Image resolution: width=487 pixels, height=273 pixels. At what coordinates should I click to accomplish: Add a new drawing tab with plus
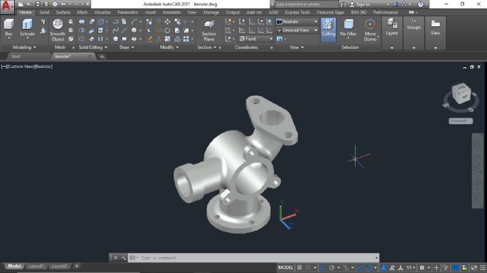[102, 56]
